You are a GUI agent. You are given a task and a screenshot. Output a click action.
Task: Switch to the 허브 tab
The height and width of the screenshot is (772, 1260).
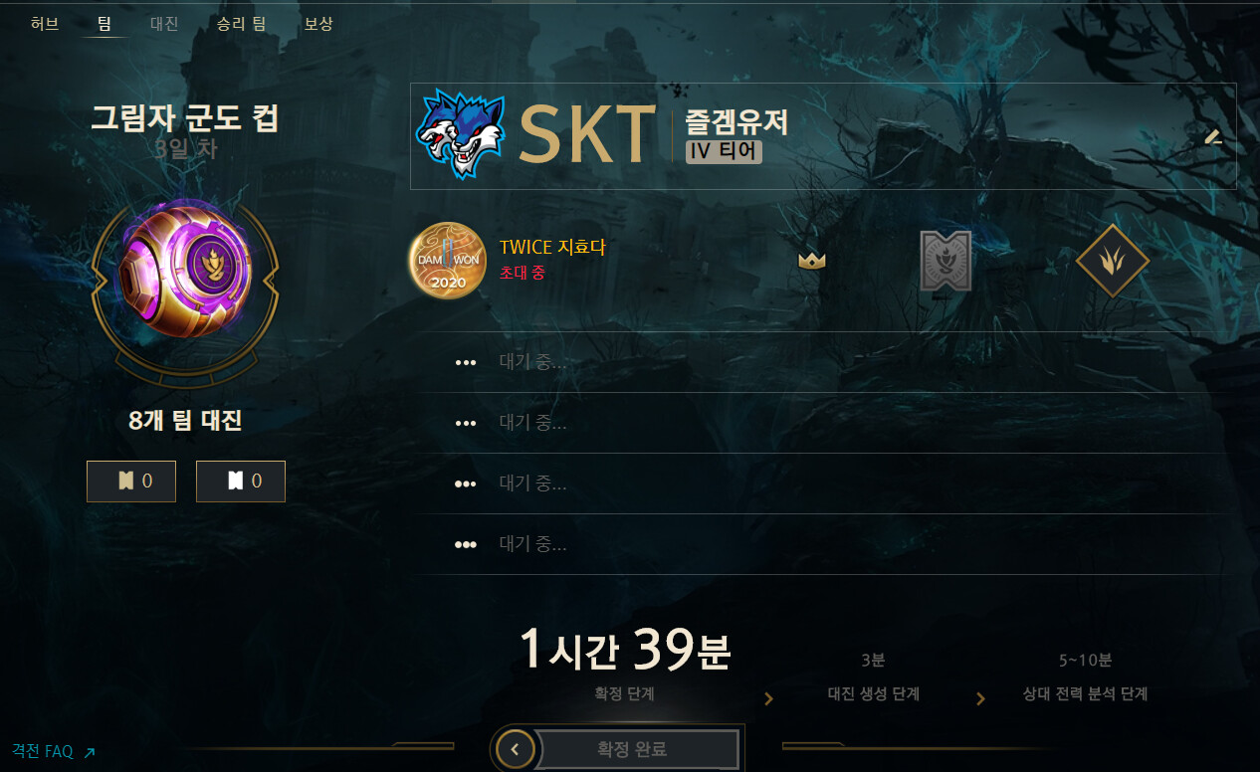click(45, 24)
